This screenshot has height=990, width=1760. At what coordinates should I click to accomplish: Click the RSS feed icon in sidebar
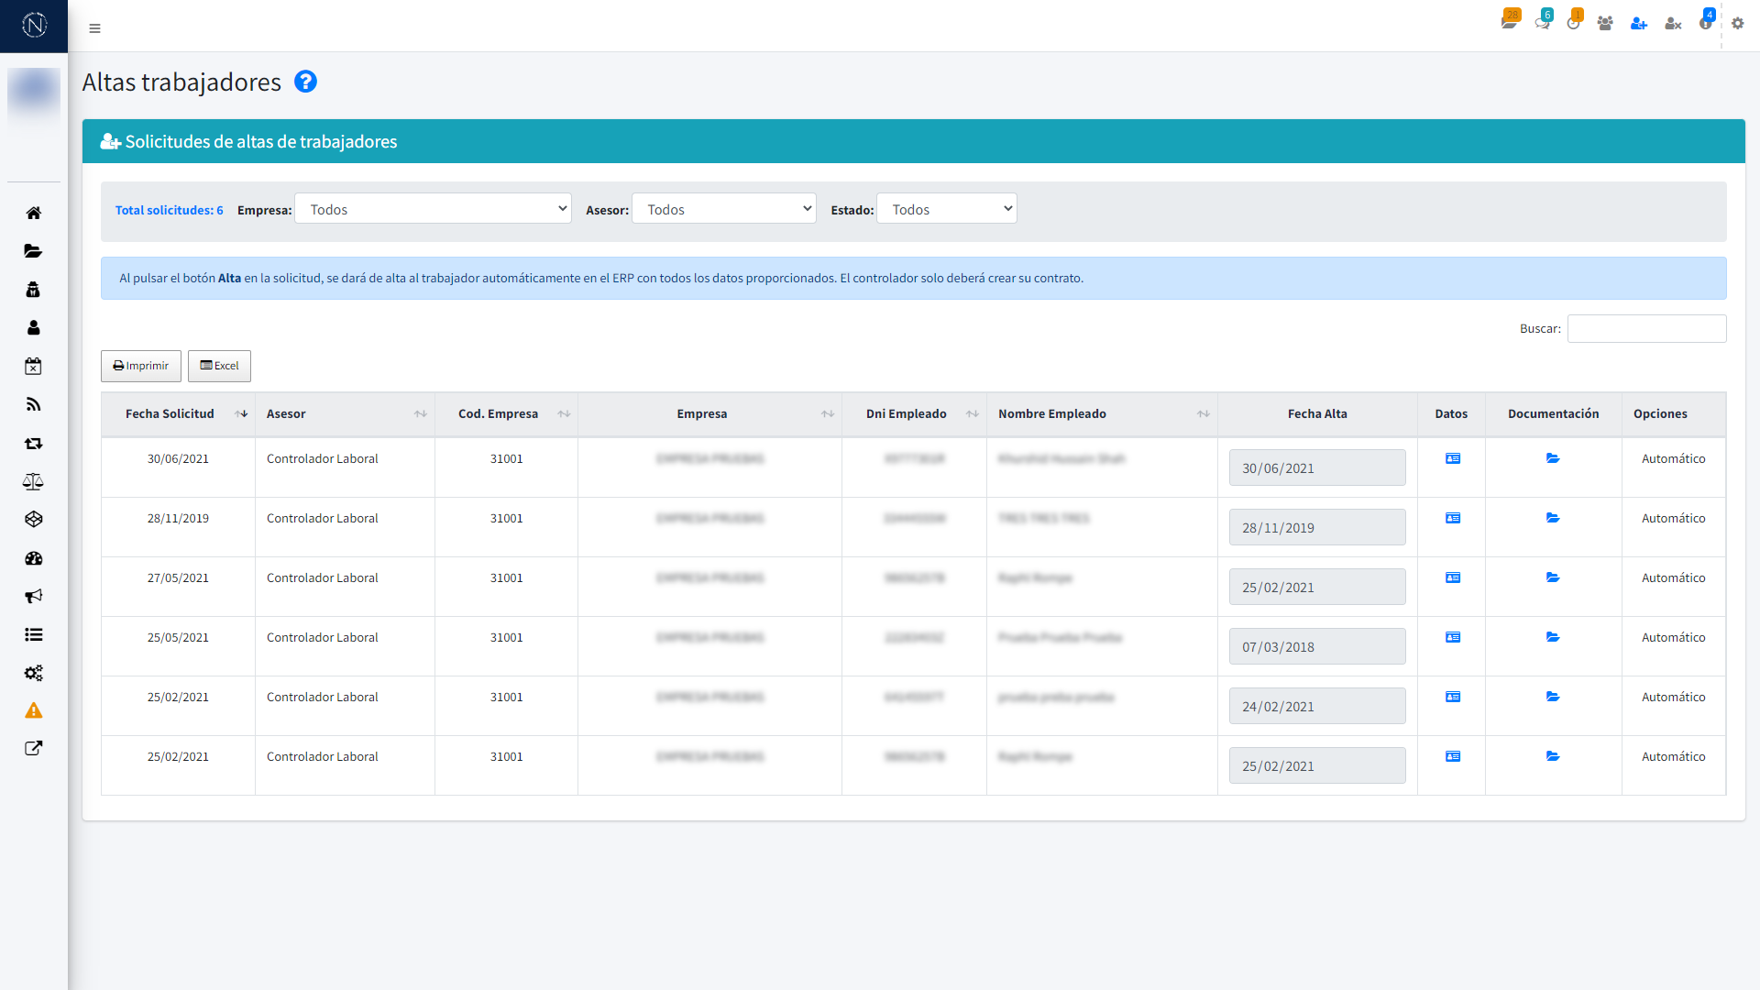[34, 404]
